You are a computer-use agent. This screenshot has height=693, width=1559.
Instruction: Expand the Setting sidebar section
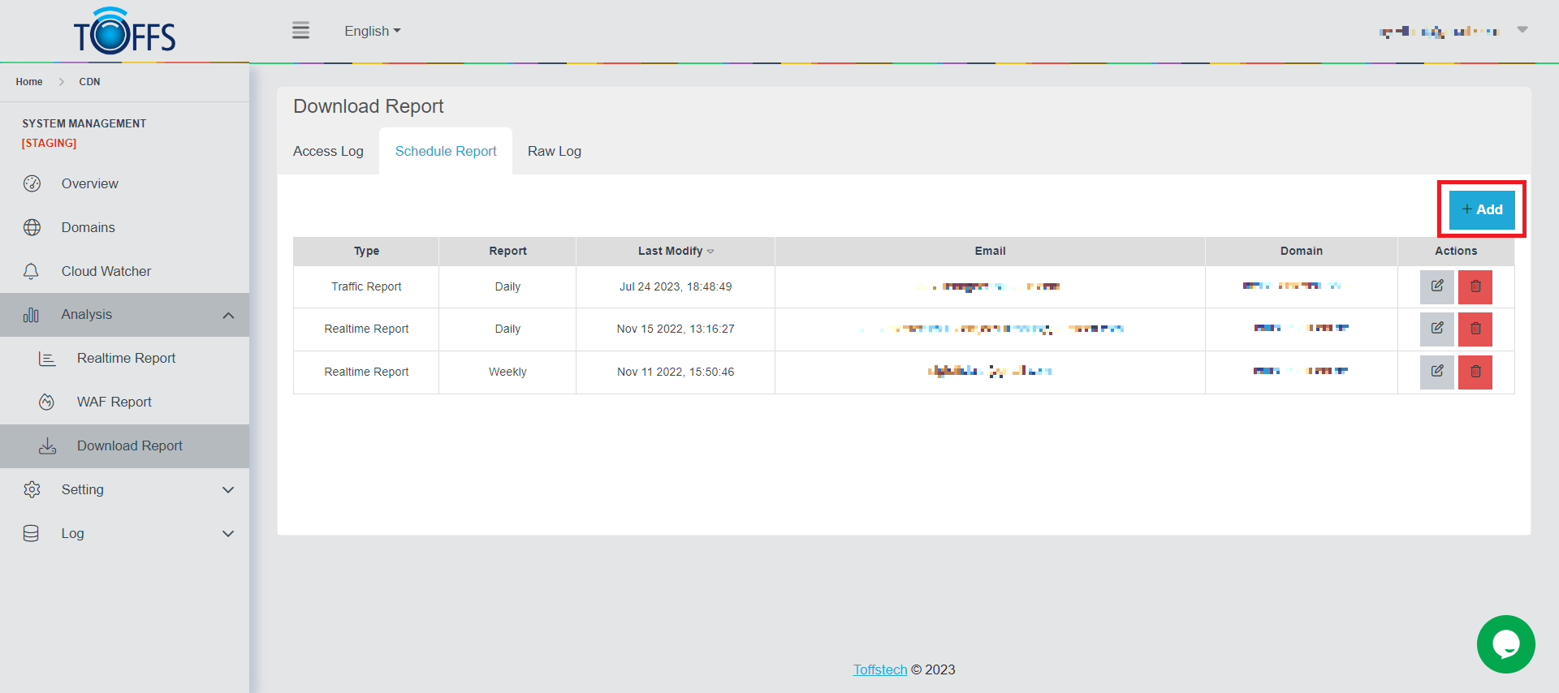coord(228,490)
